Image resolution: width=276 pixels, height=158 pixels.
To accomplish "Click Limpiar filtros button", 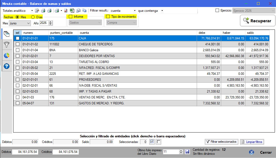I will coord(252,142).
